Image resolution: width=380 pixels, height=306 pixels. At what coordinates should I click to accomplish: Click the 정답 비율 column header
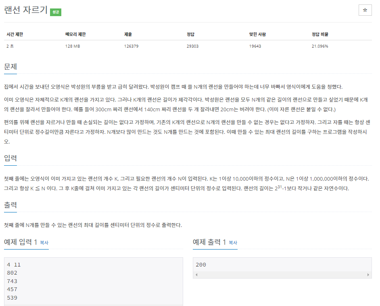pos(320,34)
